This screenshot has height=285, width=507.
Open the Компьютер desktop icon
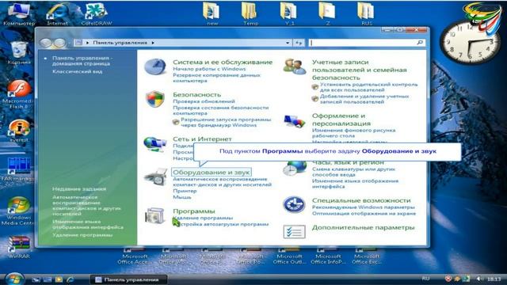19,13
